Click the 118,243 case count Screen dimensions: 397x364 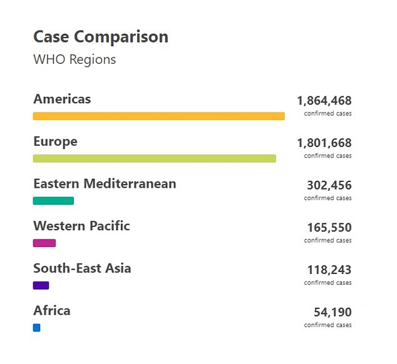tap(329, 270)
